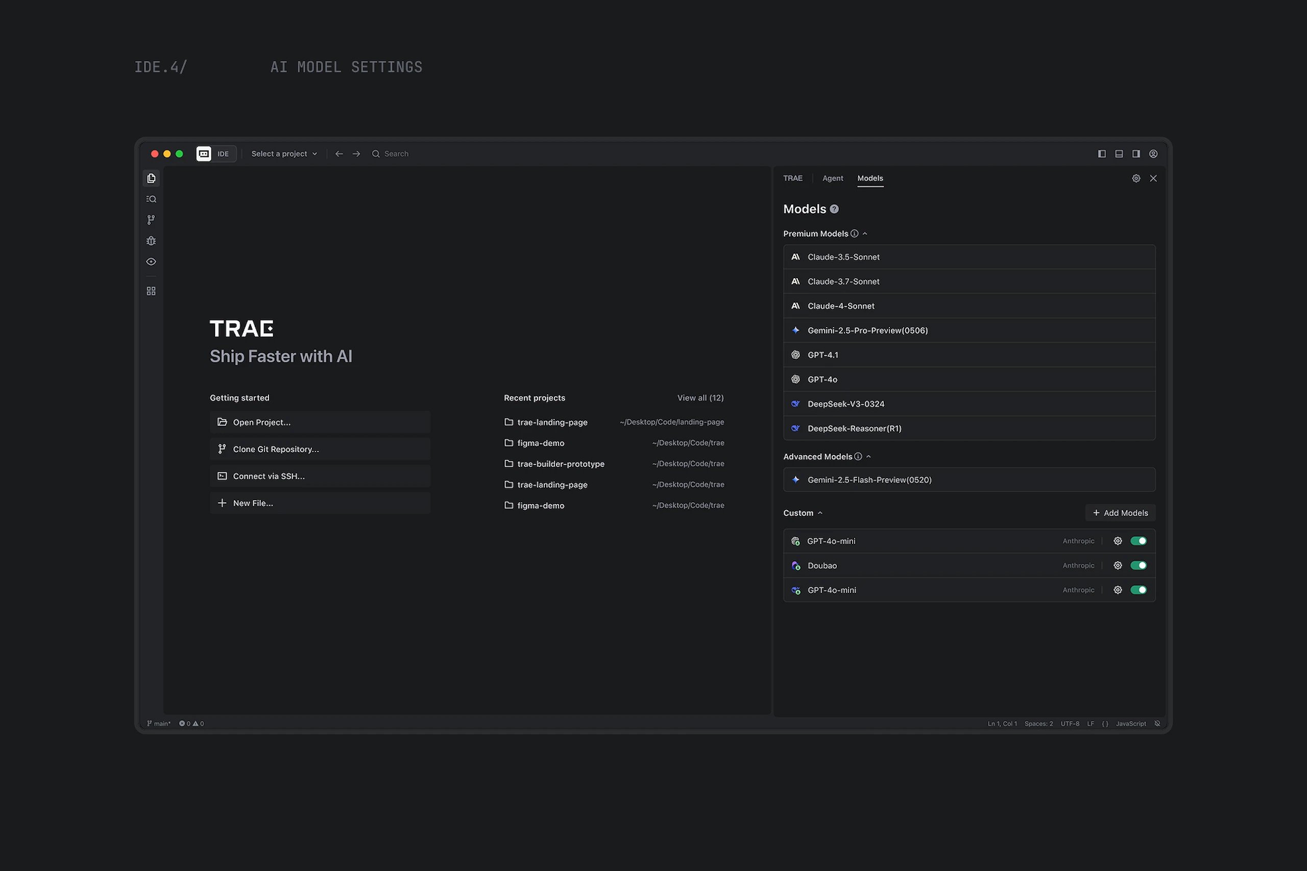Toggle the bottom panel layout icon

click(x=1119, y=154)
